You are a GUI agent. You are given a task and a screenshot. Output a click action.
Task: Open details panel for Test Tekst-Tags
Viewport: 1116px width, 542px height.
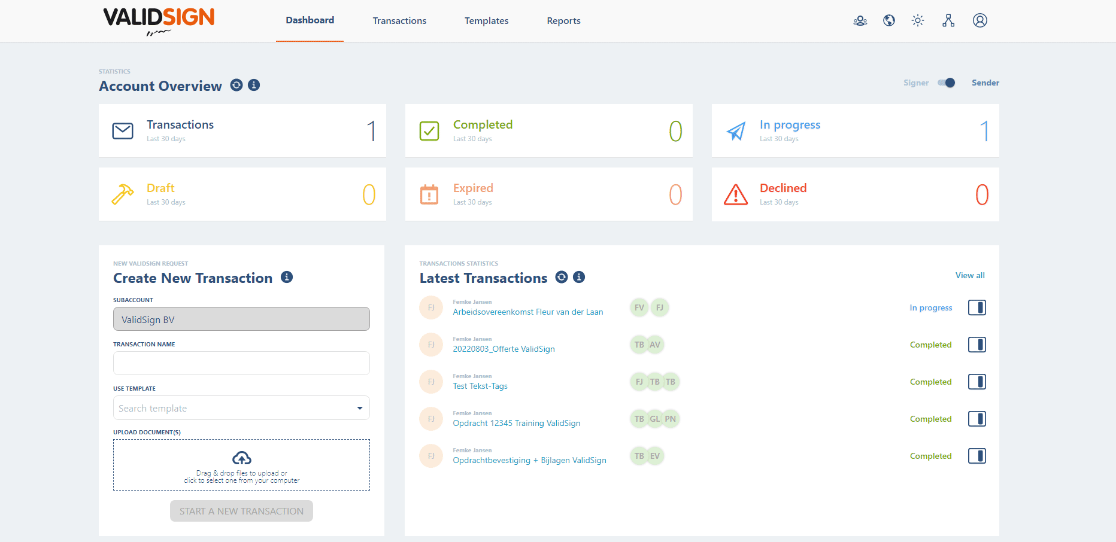[x=977, y=382]
